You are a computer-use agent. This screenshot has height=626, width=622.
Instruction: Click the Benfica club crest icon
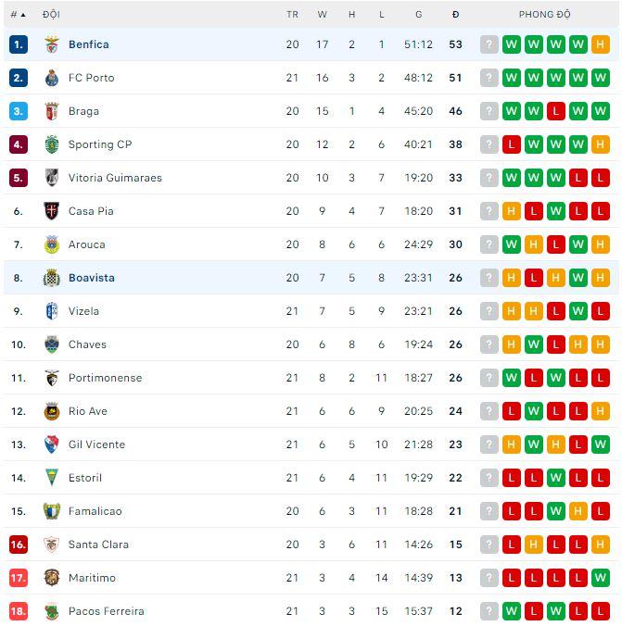(x=52, y=44)
